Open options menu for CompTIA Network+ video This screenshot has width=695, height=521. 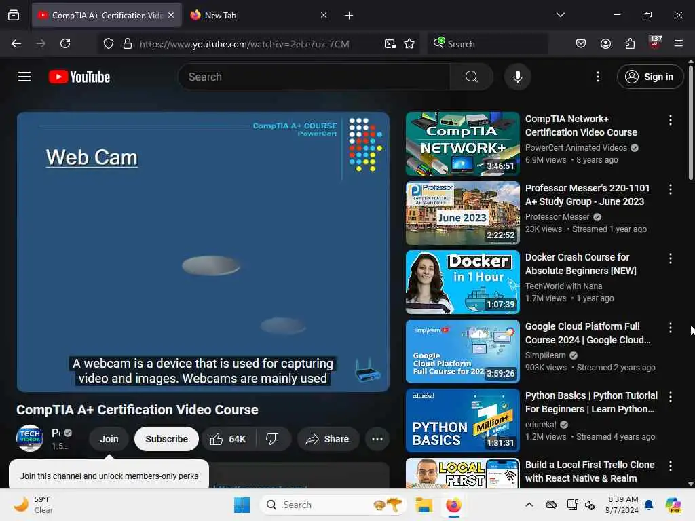tap(670, 120)
